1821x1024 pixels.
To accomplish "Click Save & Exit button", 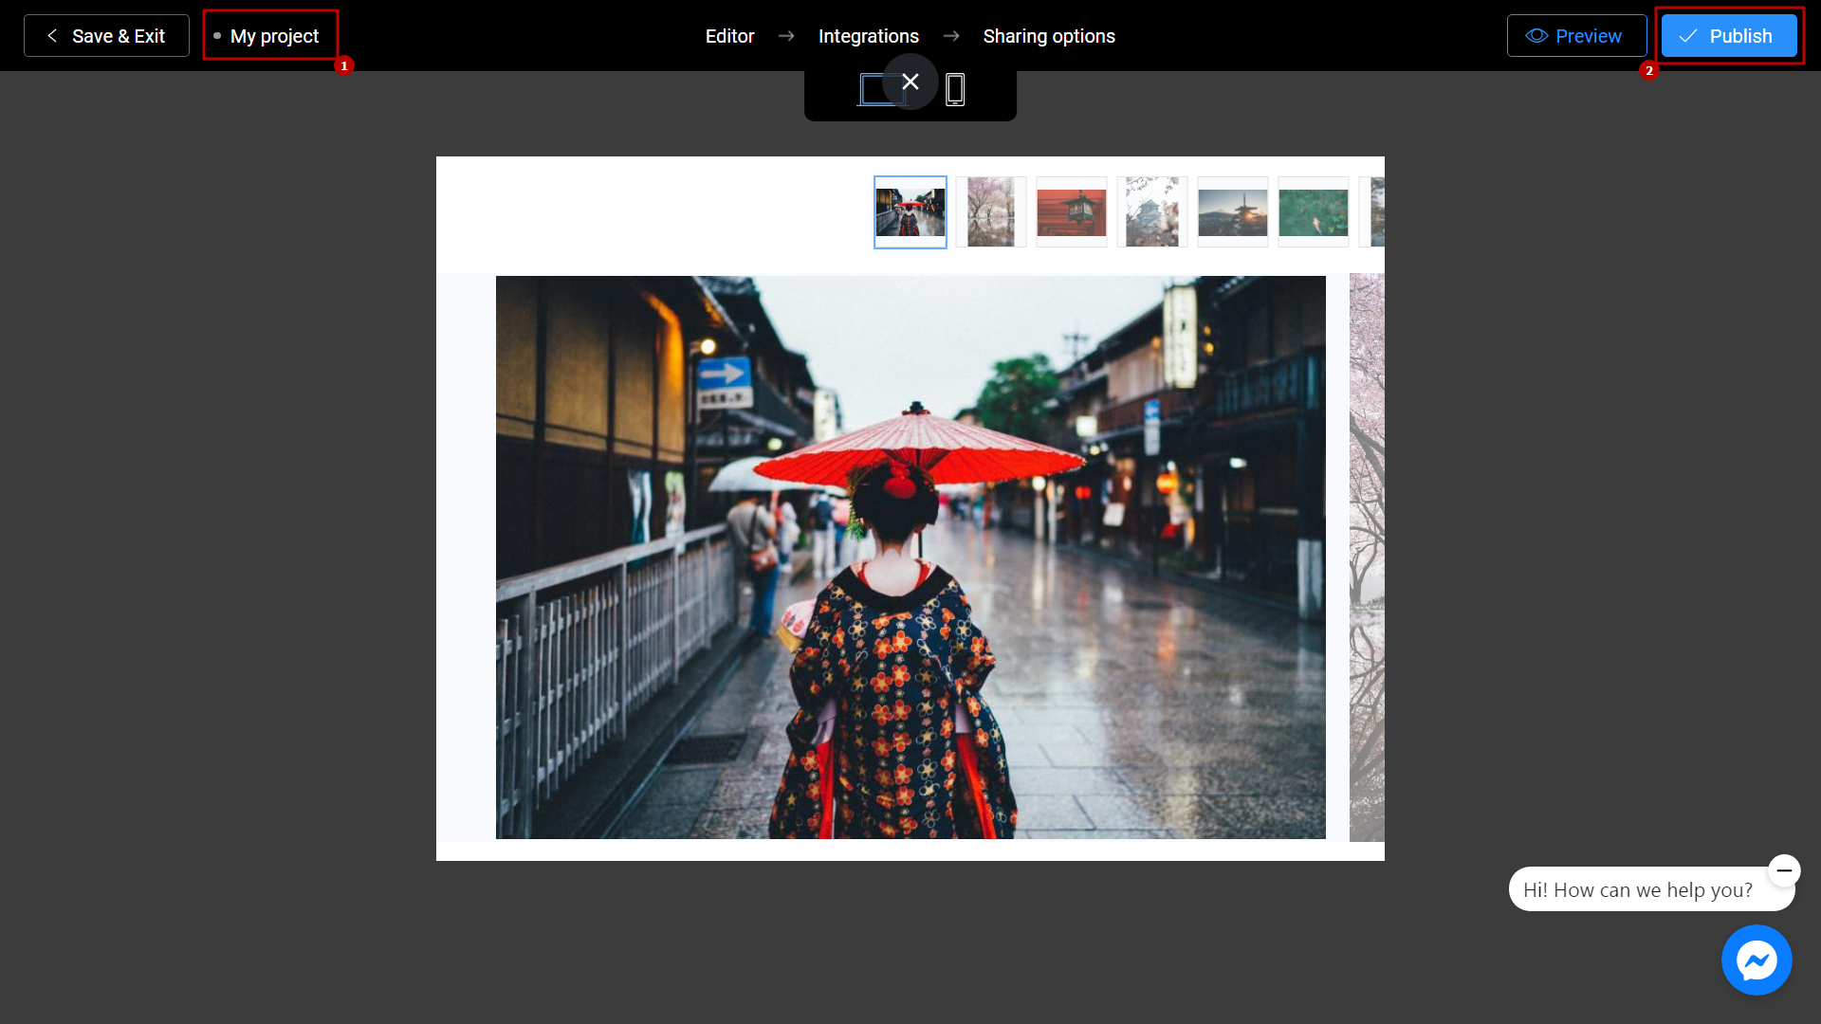I will tap(106, 35).
